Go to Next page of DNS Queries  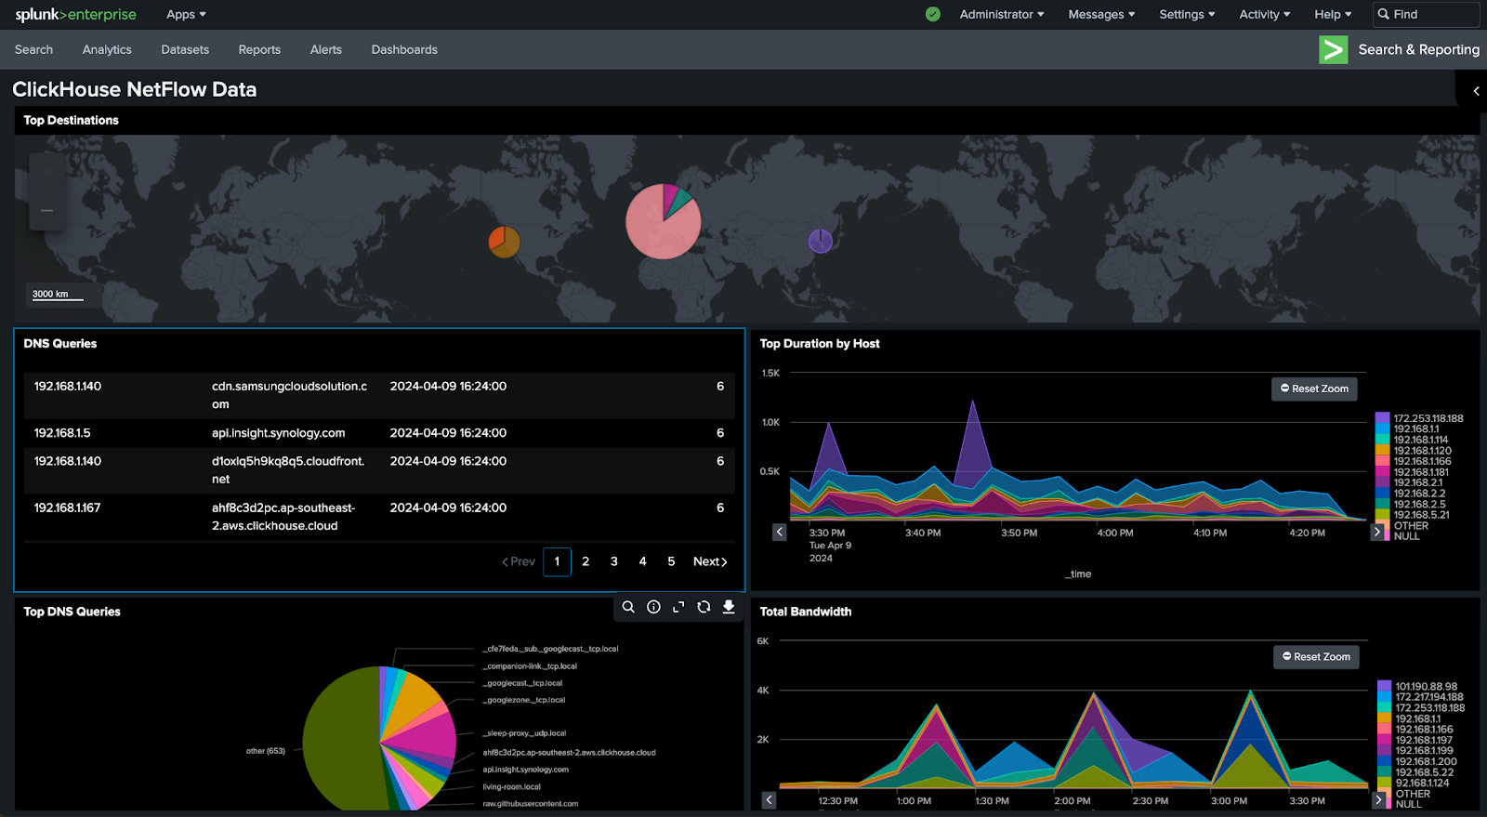tap(710, 561)
